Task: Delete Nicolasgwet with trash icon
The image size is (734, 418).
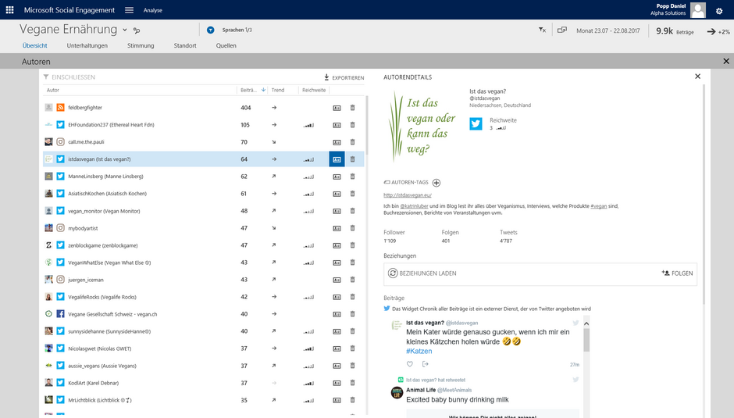Action: pos(352,348)
